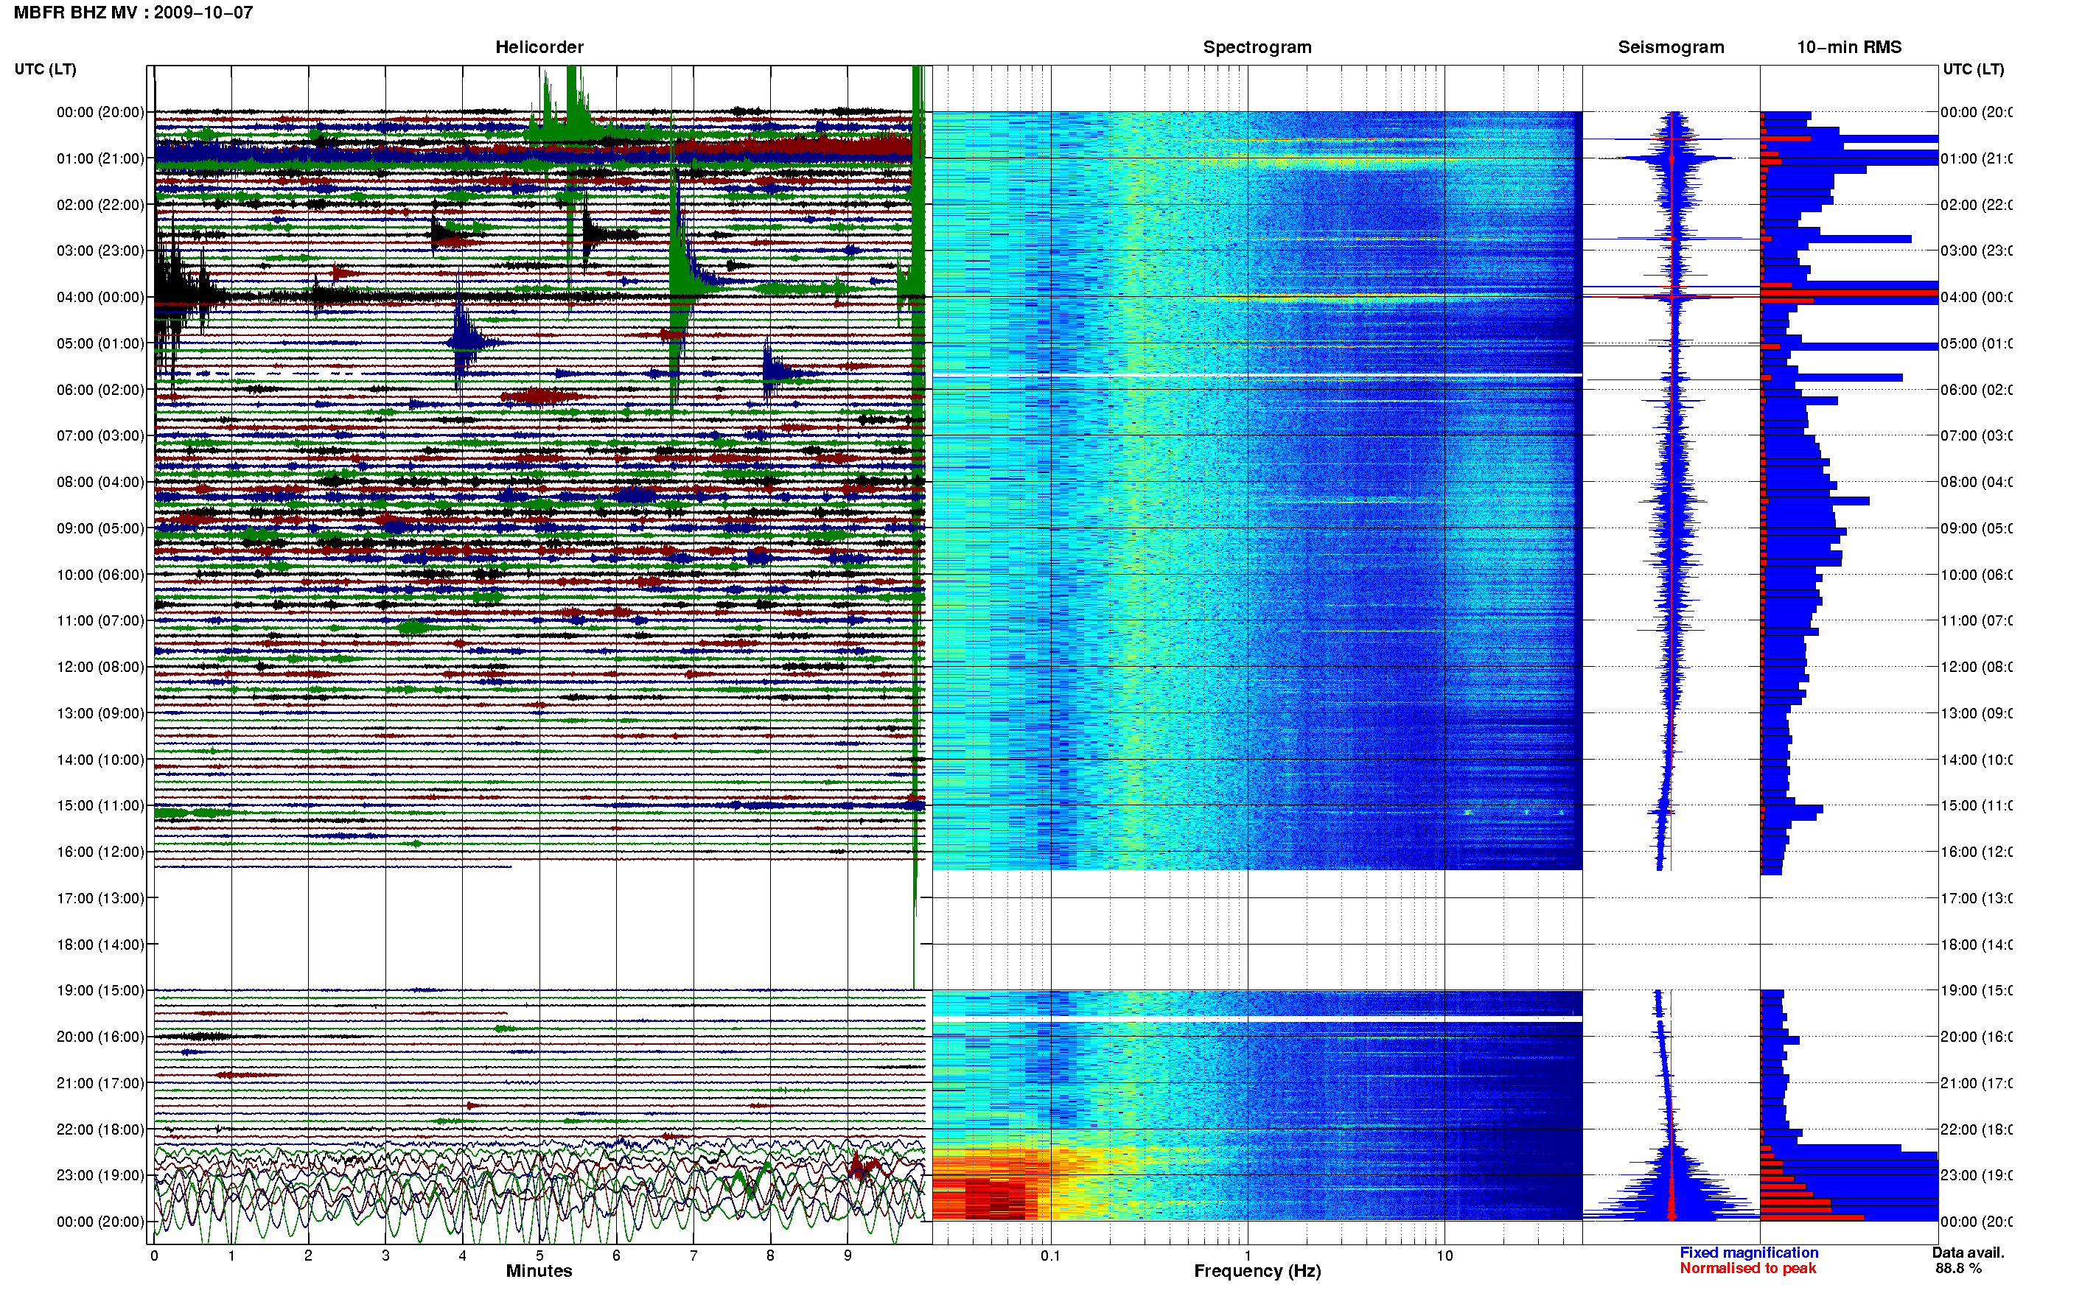Click the left 06:00 (02:00) time label
This screenshot has height=1310, width=2096.
click(100, 390)
